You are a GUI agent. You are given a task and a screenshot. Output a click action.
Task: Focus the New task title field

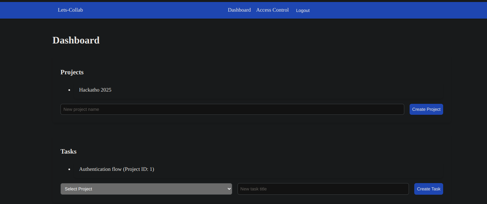point(323,189)
